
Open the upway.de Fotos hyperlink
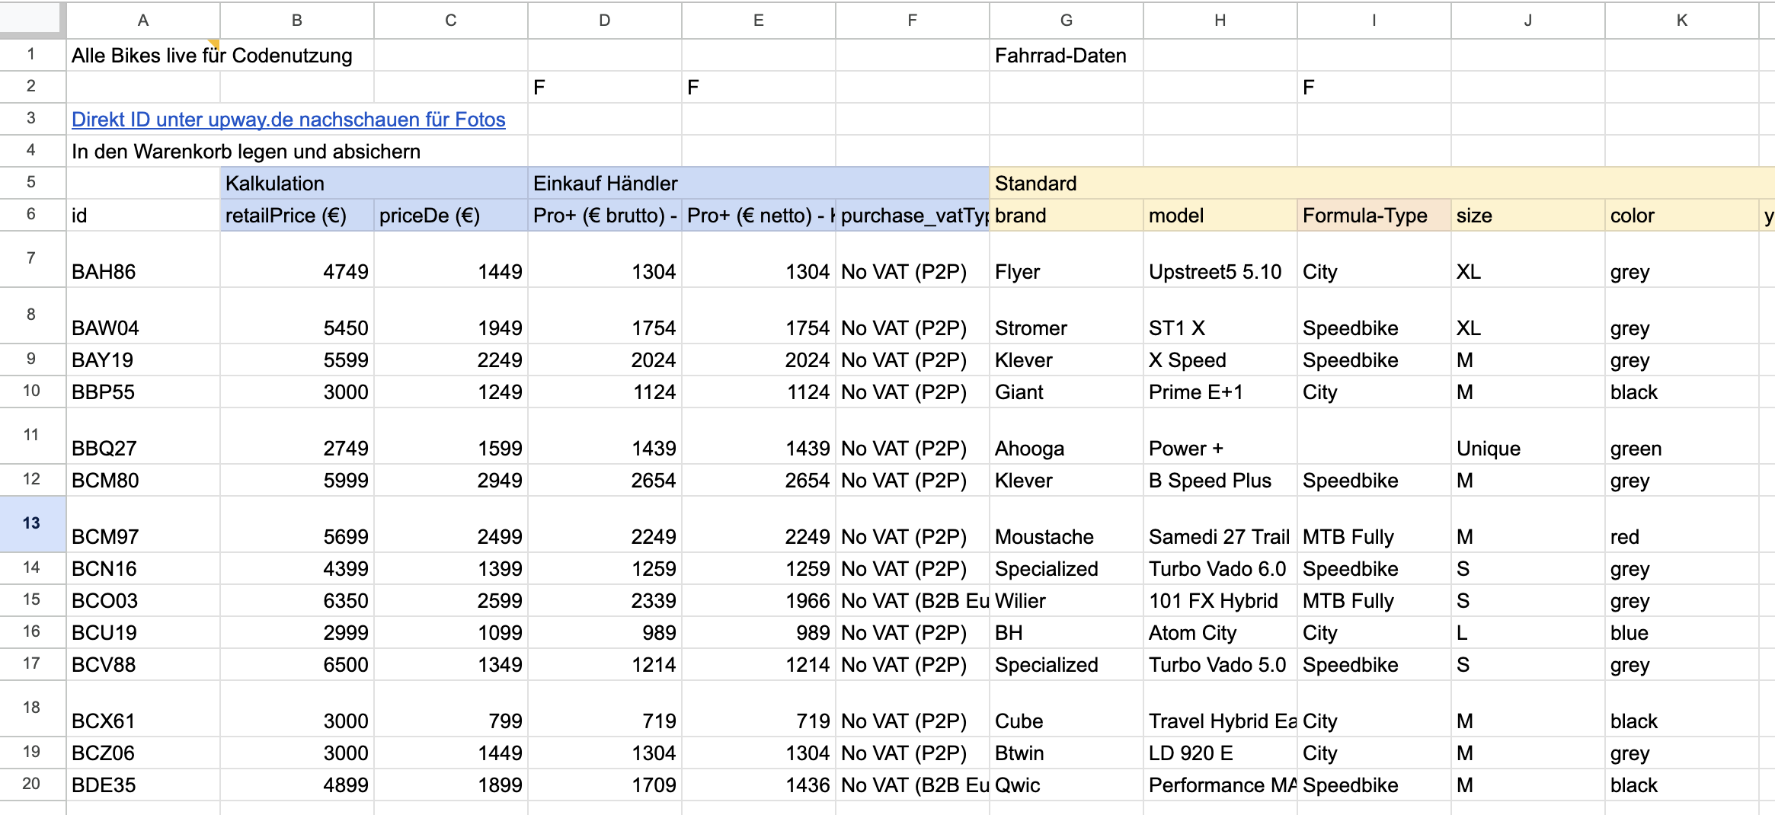[x=288, y=120]
